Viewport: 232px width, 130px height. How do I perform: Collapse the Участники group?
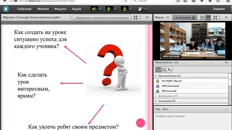point(156,101)
